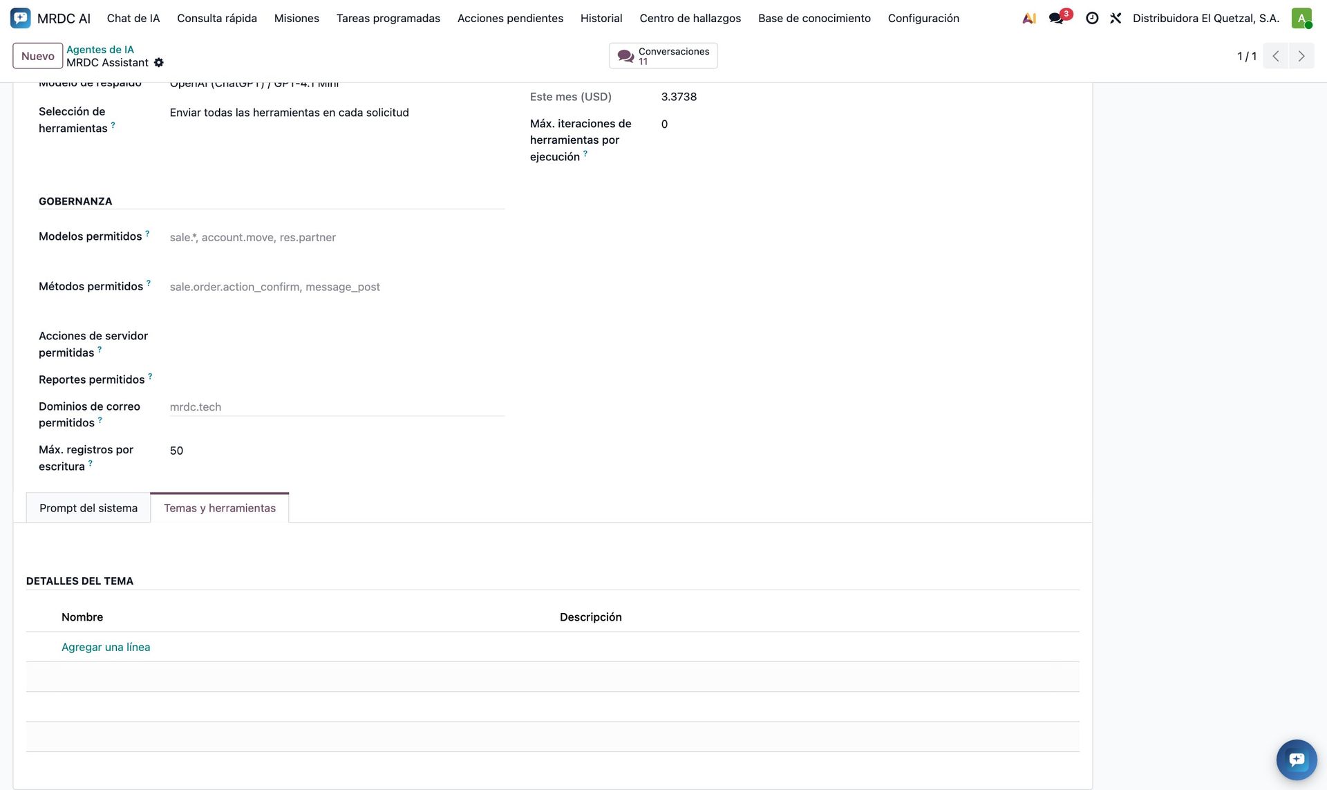Open the debug tools wrench icon
The width and height of the screenshot is (1327, 790).
pos(1116,19)
